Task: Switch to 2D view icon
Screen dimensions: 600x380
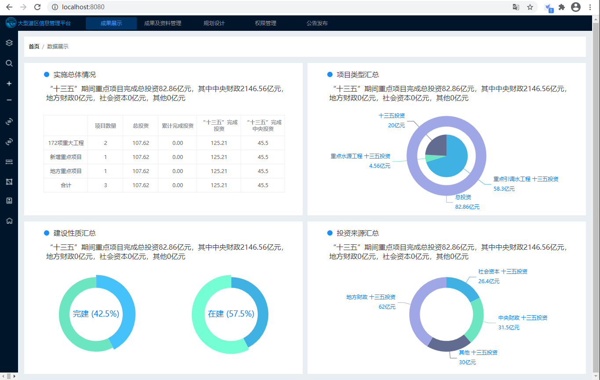Action: pyautogui.click(x=9, y=122)
